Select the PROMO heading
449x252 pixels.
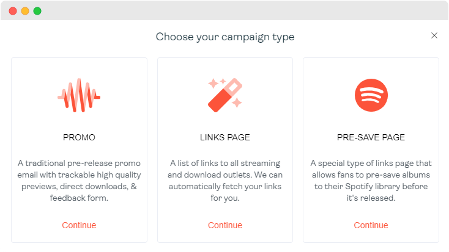pyautogui.click(x=79, y=137)
